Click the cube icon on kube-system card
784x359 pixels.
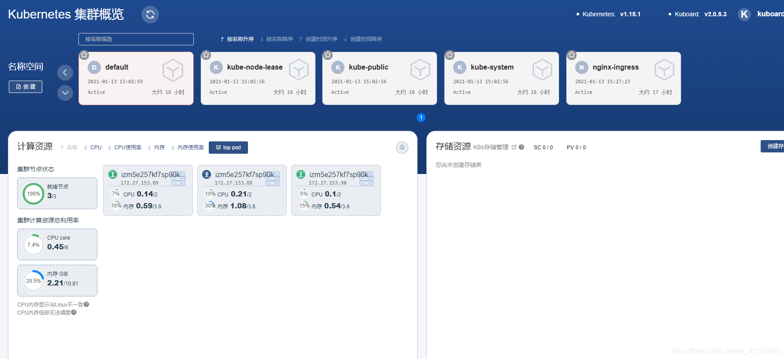click(542, 70)
